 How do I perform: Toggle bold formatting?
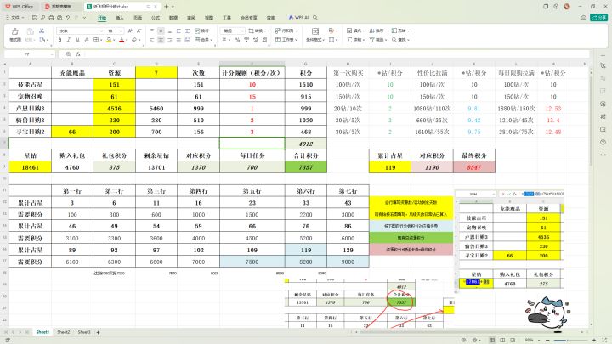click(59, 40)
